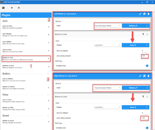Open the more options menu beside Buttons, 9
This screenshot has height=130, width=155.
pyautogui.click(x=147, y=88)
